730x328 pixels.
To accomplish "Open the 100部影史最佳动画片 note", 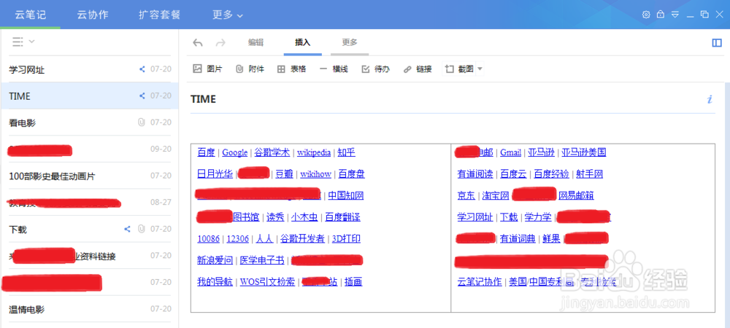I will 89,176.
